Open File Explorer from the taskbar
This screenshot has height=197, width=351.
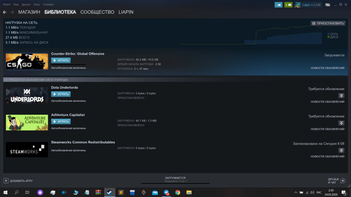coord(189,193)
